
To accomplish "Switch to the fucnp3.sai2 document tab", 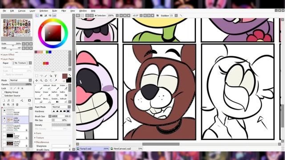I will tap(93, 148).
